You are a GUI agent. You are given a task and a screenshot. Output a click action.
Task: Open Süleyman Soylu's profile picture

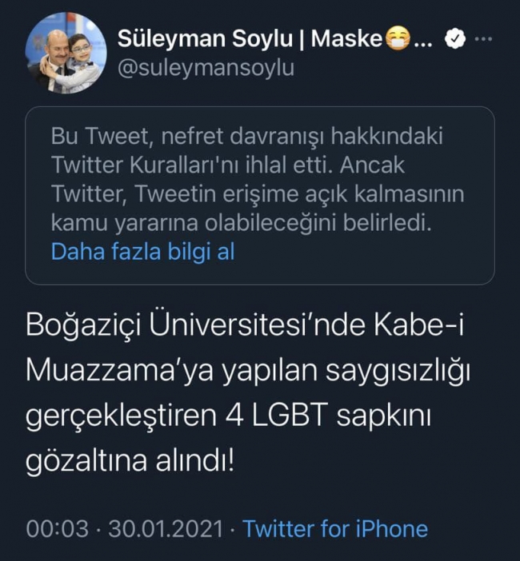point(66,53)
